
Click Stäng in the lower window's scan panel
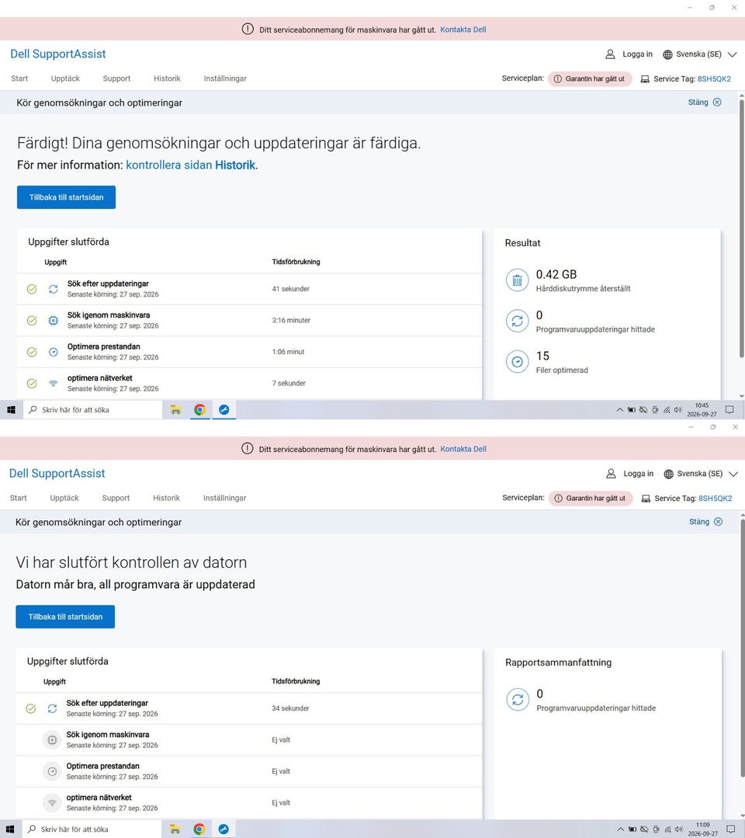pyautogui.click(x=705, y=522)
